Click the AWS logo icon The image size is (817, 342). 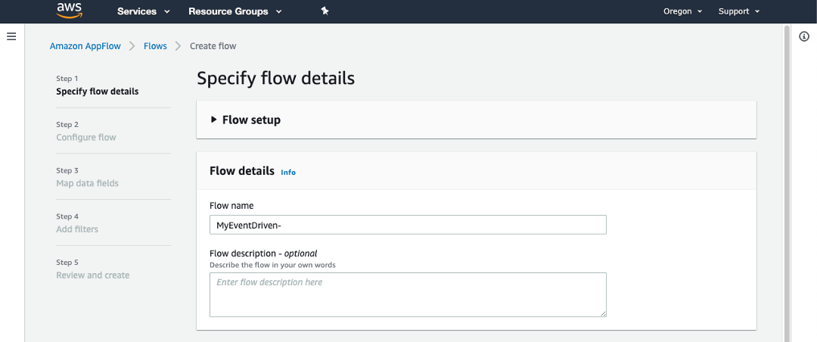[69, 11]
